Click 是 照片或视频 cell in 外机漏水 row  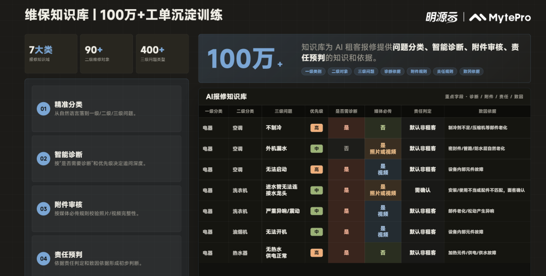(x=383, y=149)
